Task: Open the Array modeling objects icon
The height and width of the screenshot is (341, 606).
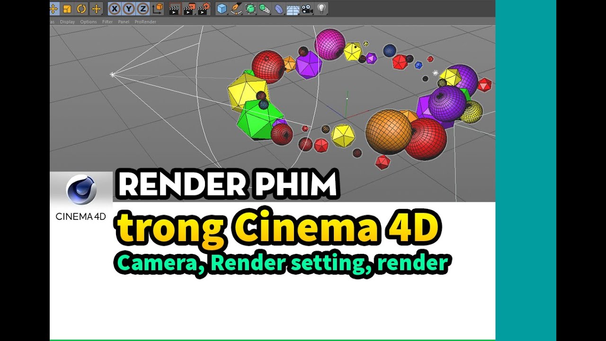Action: point(265,9)
